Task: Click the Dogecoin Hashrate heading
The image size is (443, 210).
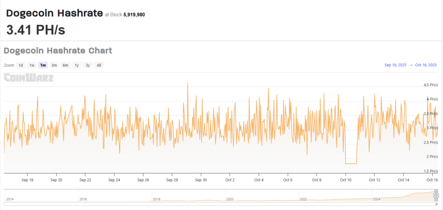Action: (x=54, y=14)
